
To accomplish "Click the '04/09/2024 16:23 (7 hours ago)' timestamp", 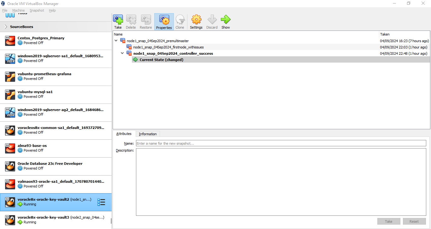I will (x=404, y=41).
